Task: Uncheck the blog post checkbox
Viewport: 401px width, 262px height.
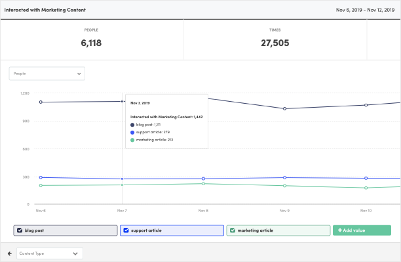Action: coord(20,230)
